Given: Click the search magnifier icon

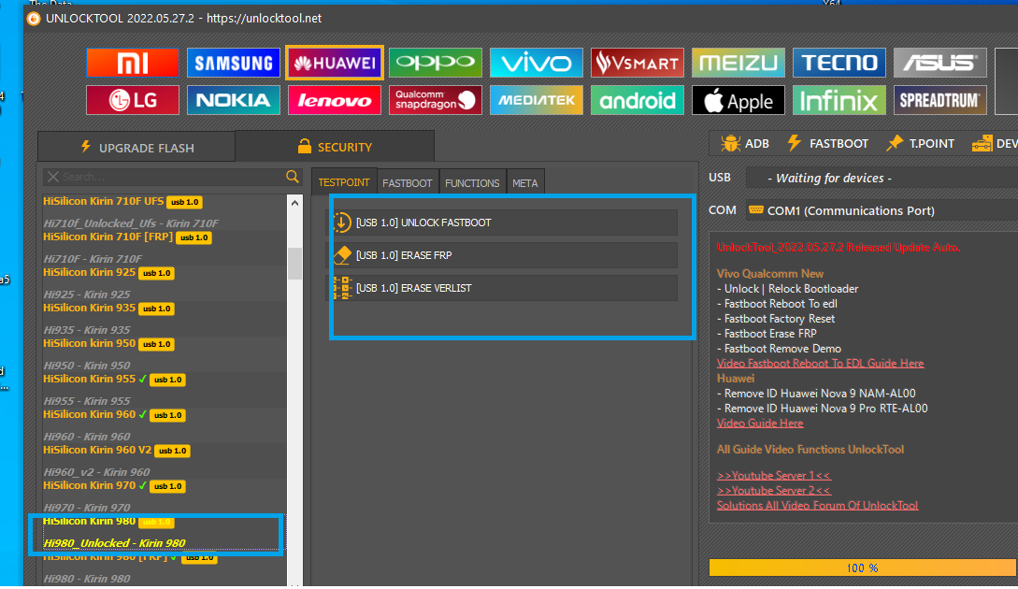Looking at the screenshot, I should 293,177.
